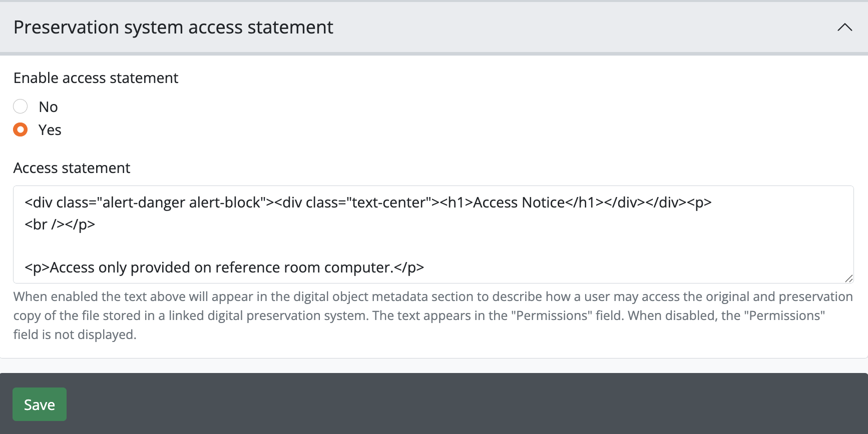Click the "No" option label

pos(49,107)
